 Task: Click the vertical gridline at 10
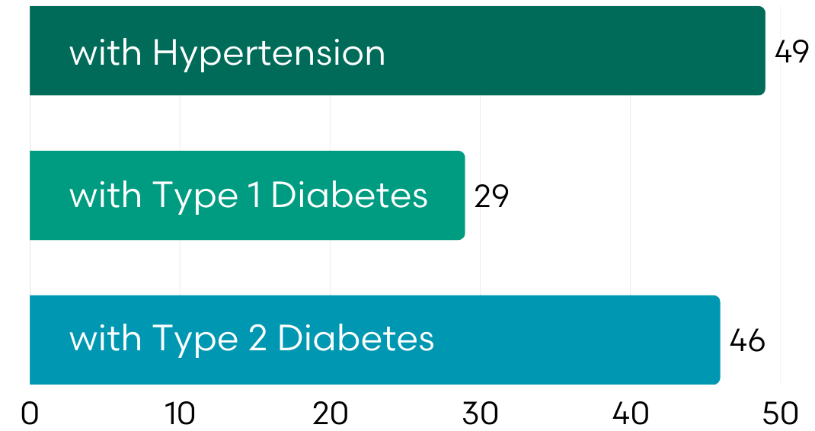(x=180, y=123)
